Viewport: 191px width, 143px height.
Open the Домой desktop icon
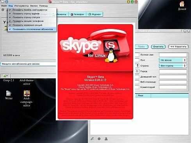182,6
